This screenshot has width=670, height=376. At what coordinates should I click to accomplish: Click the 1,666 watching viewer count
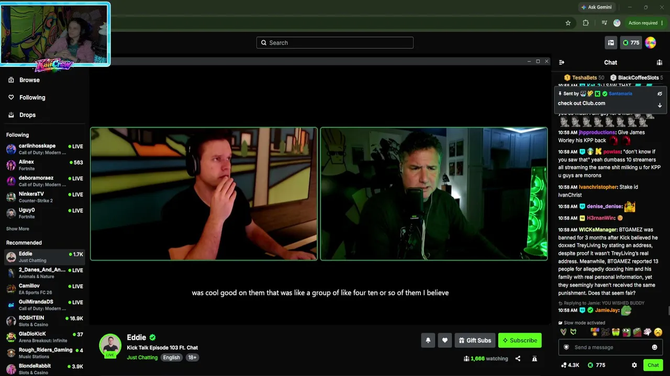tap(486, 359)
